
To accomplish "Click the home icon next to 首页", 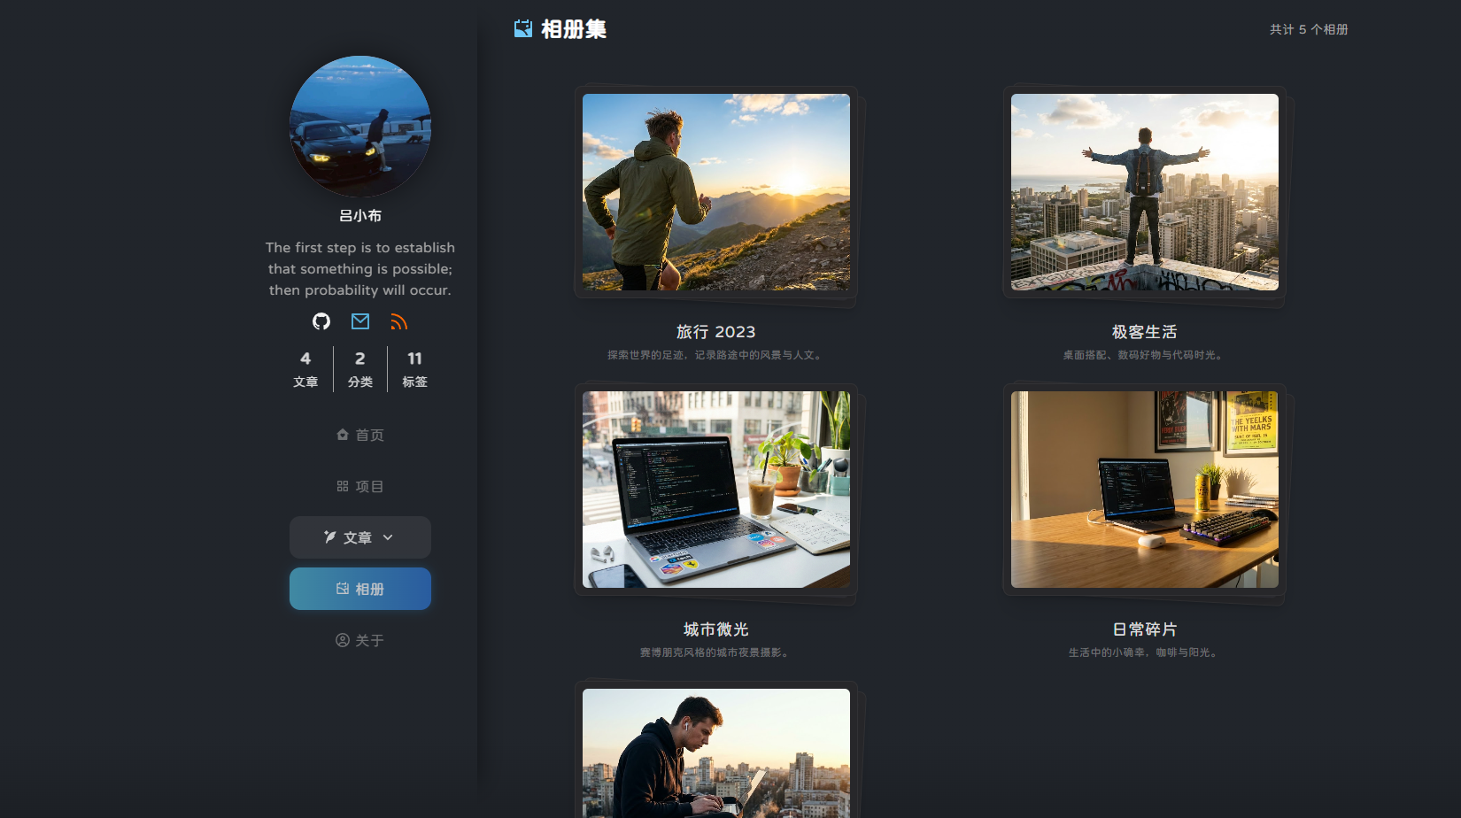I will 343,435.
